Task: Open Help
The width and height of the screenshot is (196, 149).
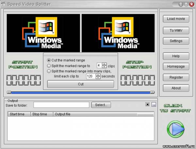Action: point(176,56)
